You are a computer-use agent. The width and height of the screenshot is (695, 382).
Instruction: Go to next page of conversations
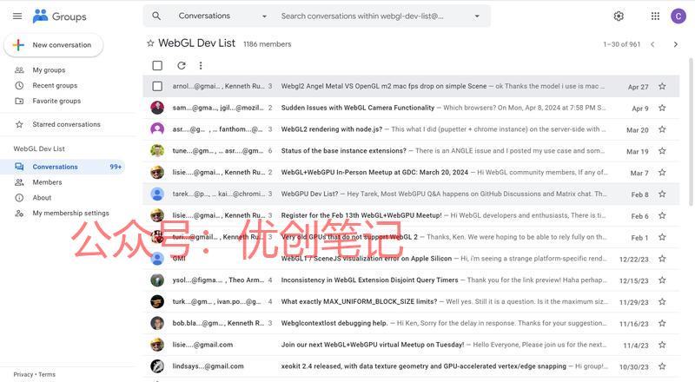point(676,44)
